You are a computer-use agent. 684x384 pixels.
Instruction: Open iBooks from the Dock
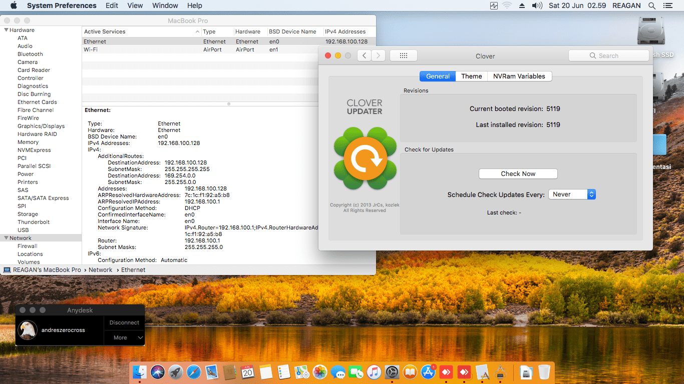coord(410,372)
